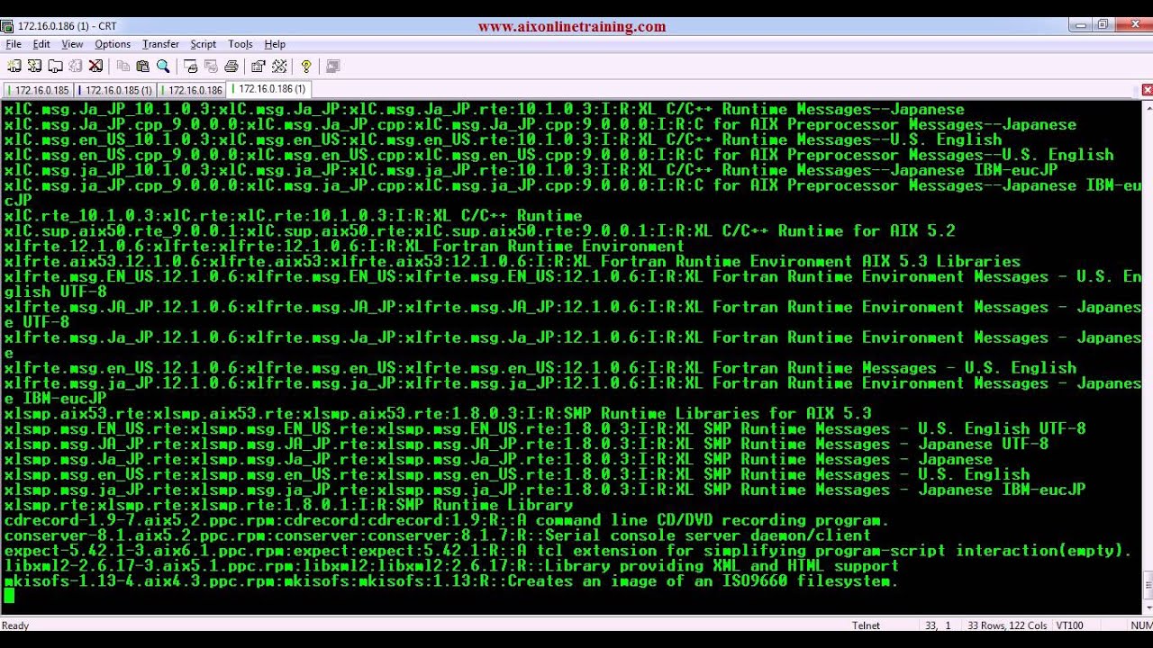This screenshot has width=1153, height=648.
Task: Click the printer Auto Print icon
Action: [232, 66]
